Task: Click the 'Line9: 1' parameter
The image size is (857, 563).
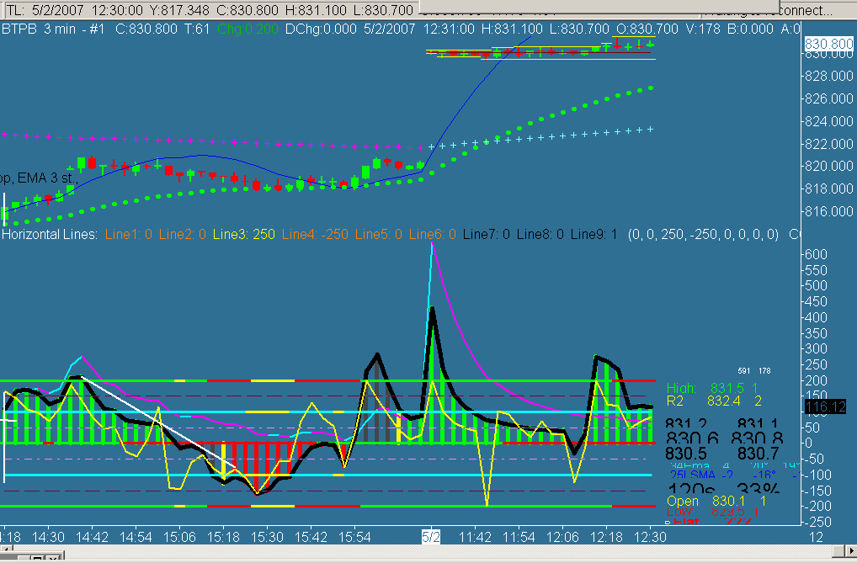Action: (594, 235)
